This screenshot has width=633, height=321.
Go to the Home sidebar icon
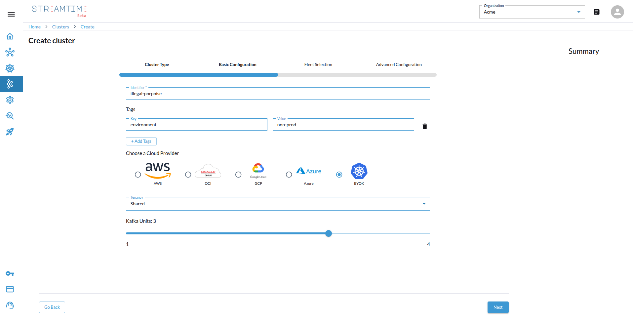click(10, 36)
